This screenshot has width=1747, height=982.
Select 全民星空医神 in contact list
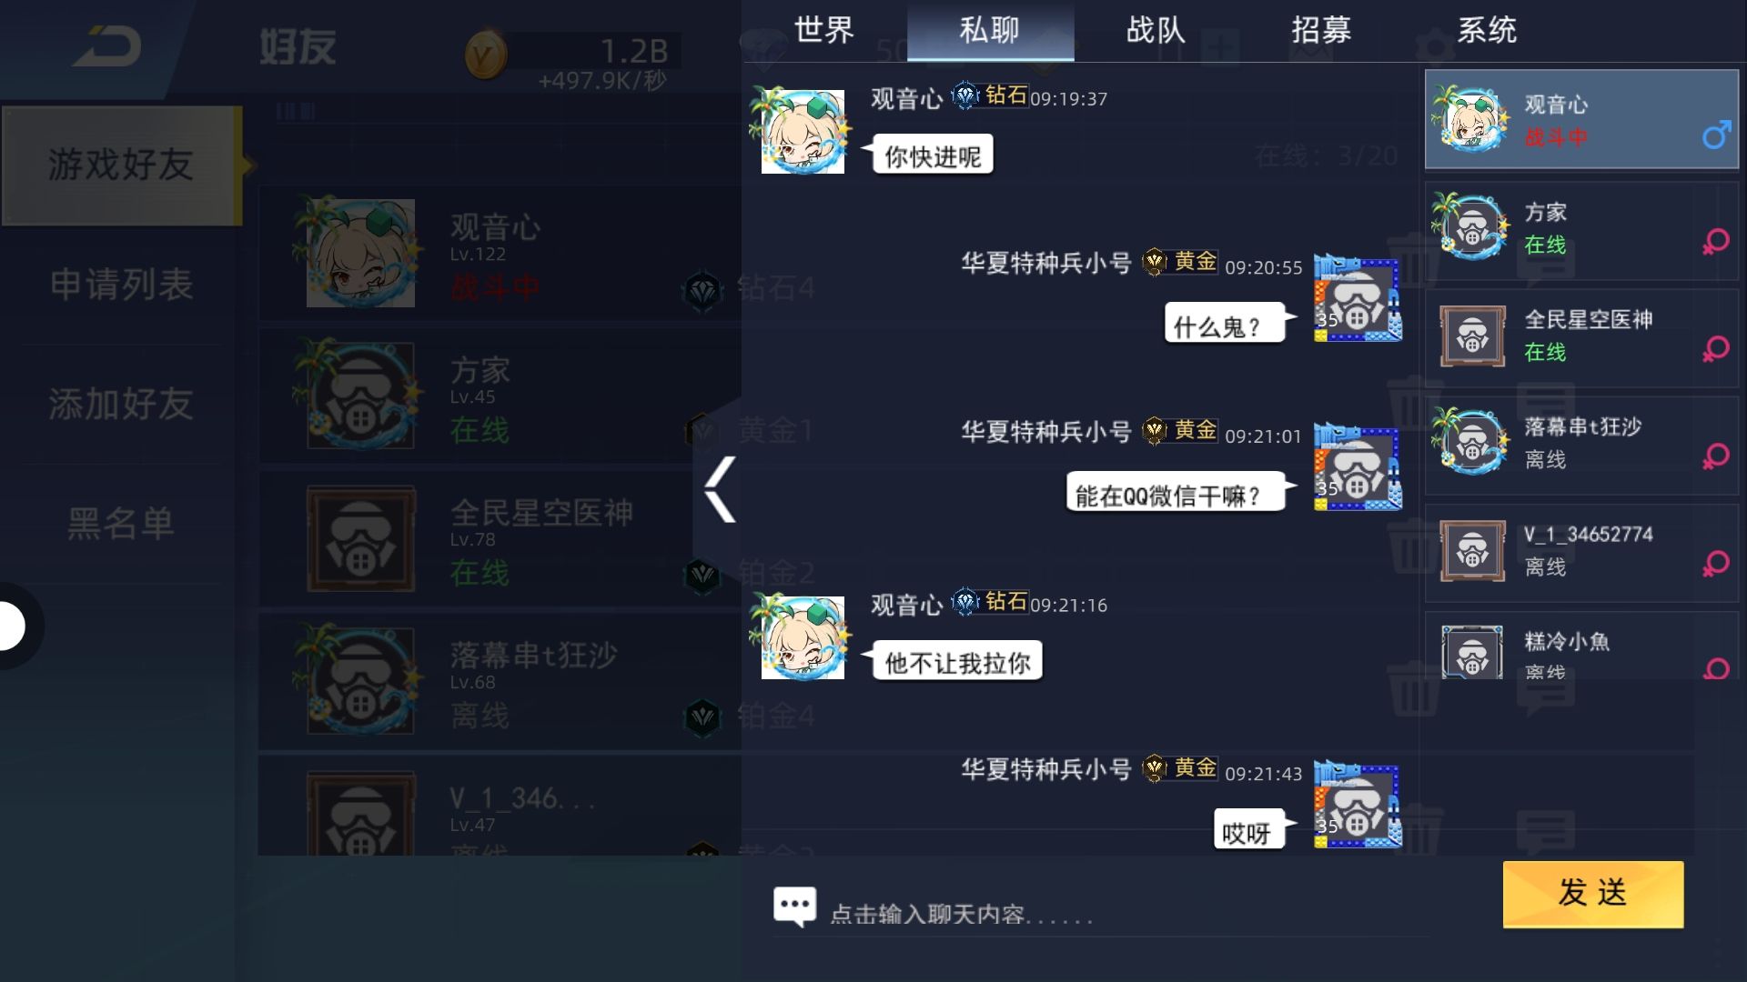tap(1581, 335)
